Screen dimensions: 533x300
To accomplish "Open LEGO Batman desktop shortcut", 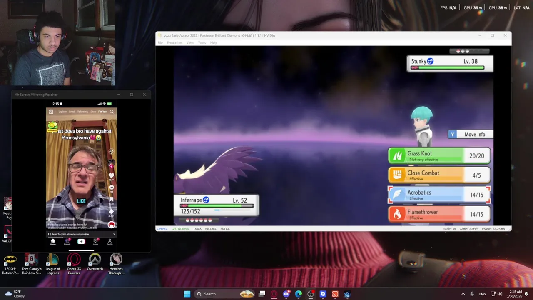I will [x=10, y=265].
